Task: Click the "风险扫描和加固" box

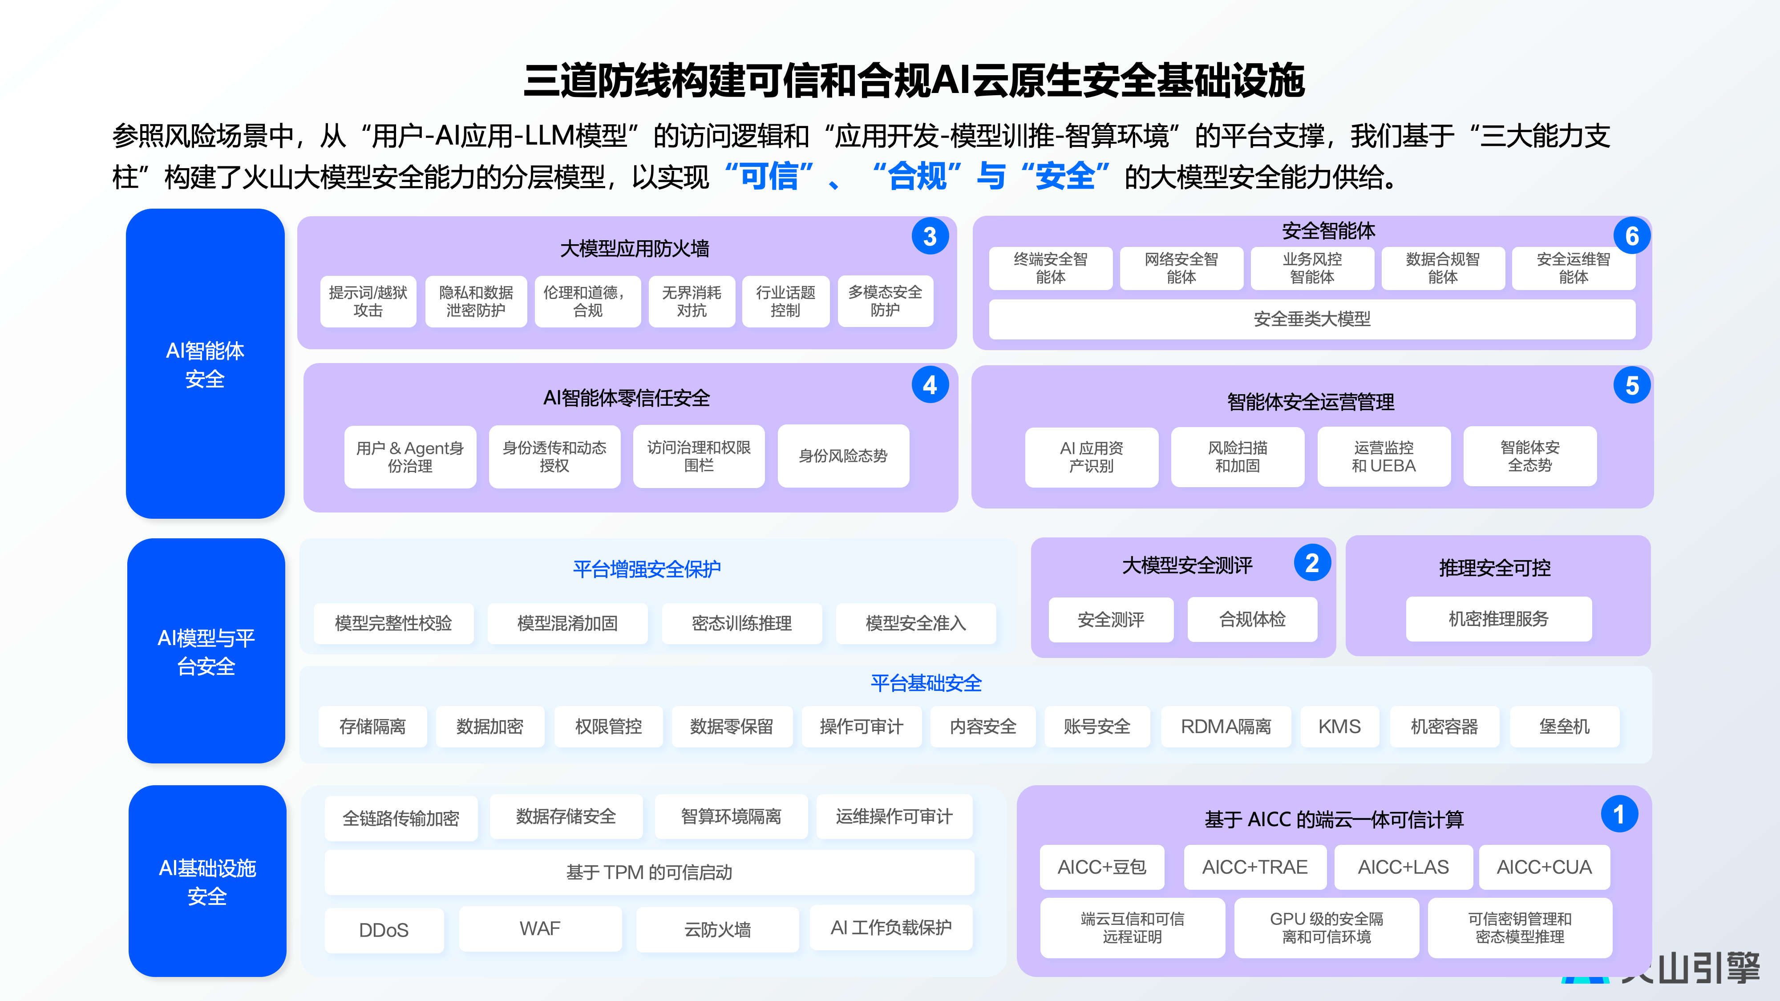Action: [x=1238, y=456]
